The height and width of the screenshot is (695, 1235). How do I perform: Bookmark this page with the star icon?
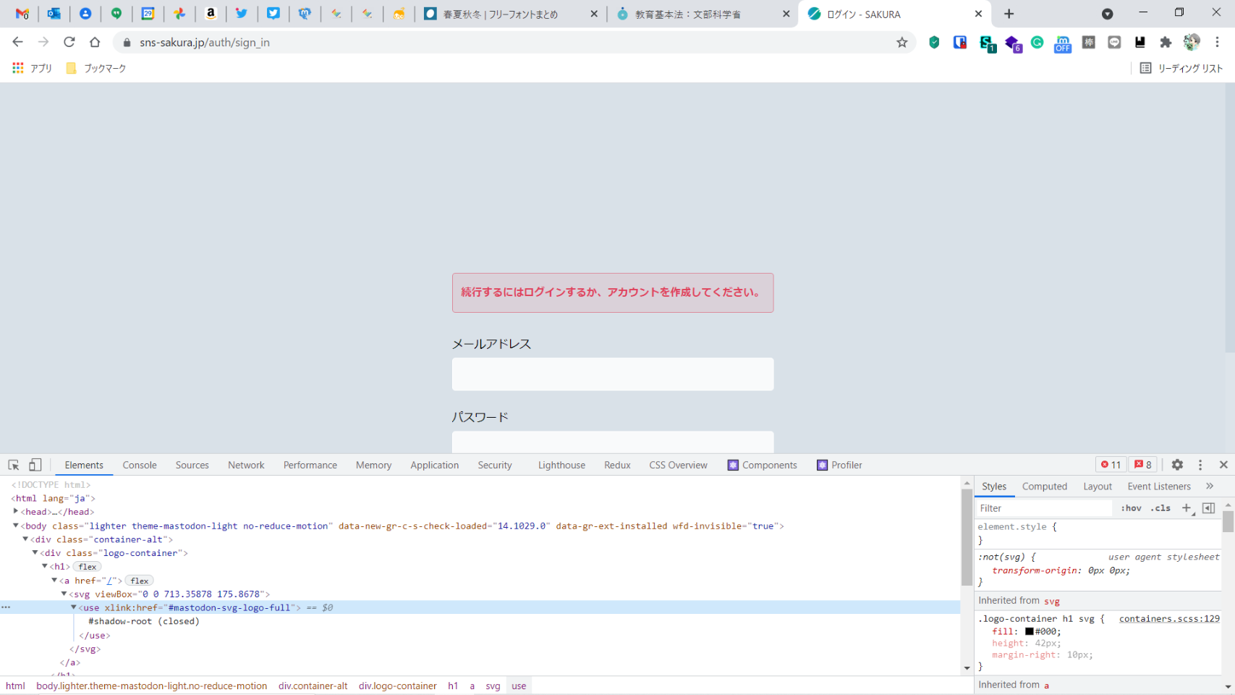click(901, 43)
